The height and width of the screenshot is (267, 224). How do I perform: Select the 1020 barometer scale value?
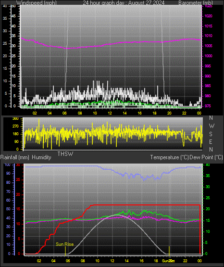[x=208, y=16]
